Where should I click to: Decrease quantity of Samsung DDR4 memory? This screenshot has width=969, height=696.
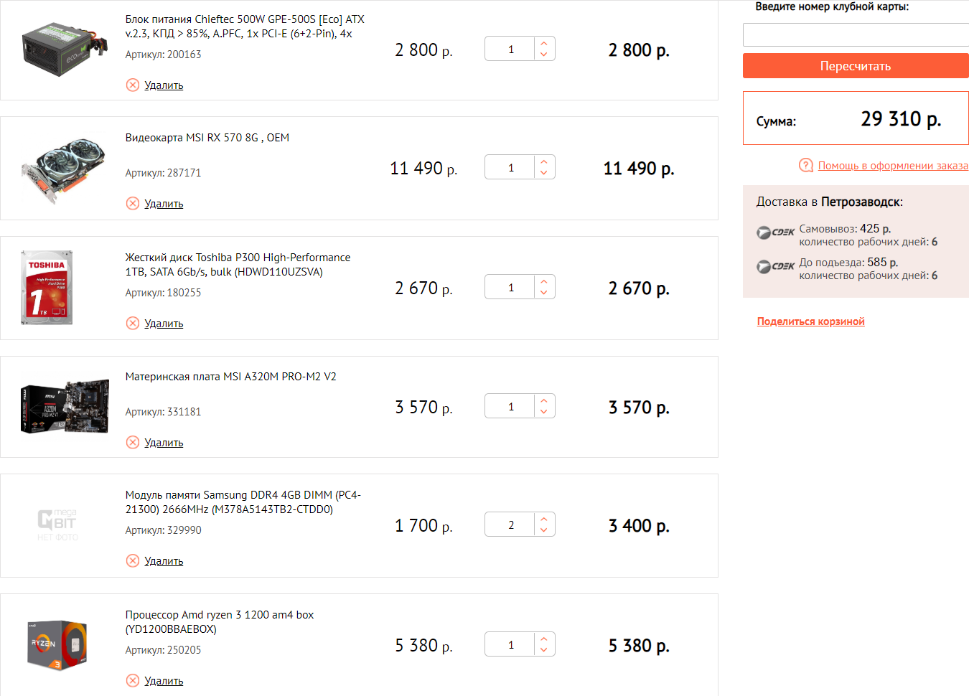point(544,530)
